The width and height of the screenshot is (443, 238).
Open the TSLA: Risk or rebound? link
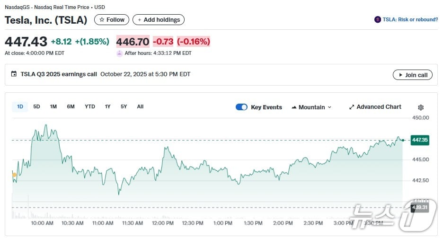tap(410, 19)
